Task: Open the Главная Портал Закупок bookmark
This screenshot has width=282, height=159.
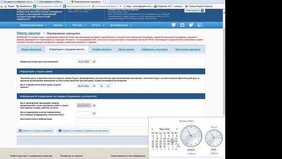Action: 199,6
